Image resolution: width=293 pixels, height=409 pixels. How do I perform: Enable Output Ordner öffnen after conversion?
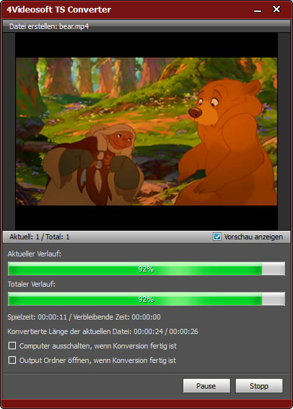(12, 360)
